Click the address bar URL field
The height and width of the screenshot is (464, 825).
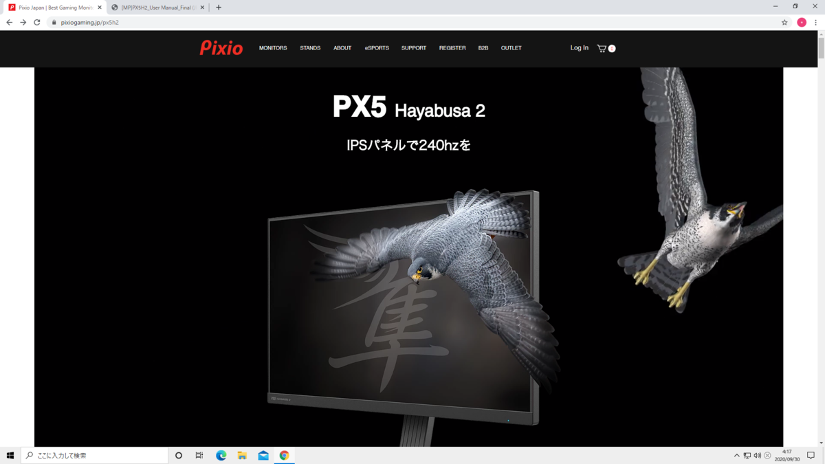click(x=412, y=22)
